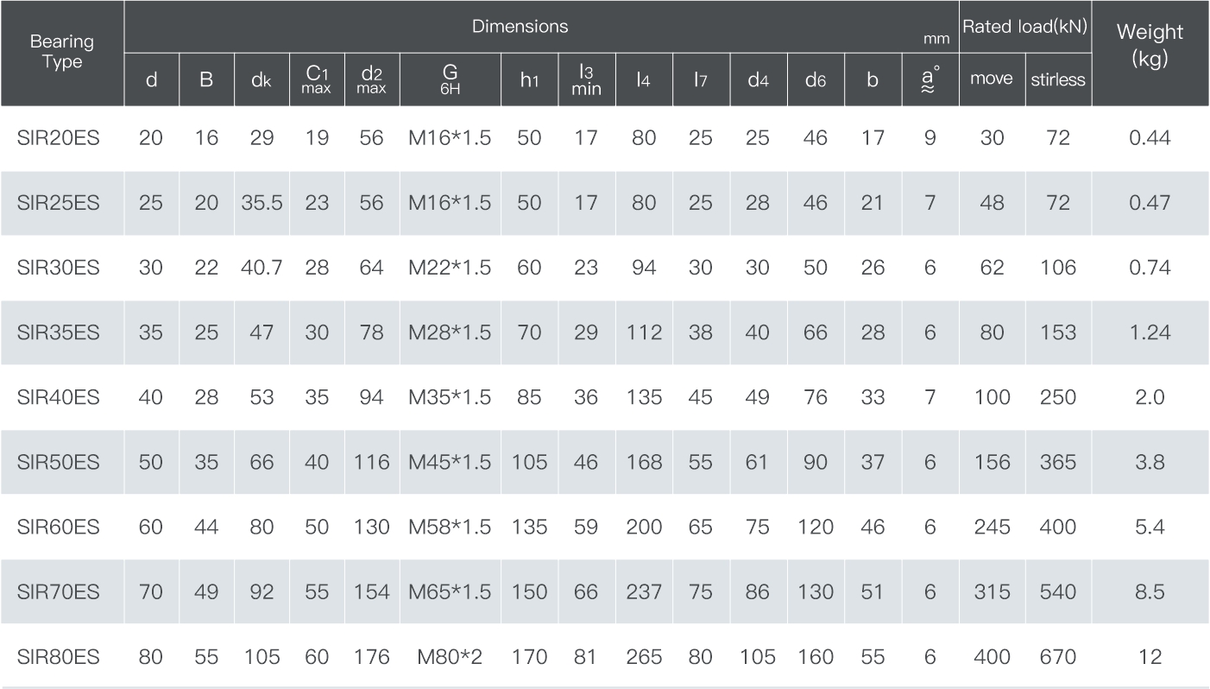Select the M22*1.5 thread cell
This screenshot has width=1210, height=689.
[450, 268]
